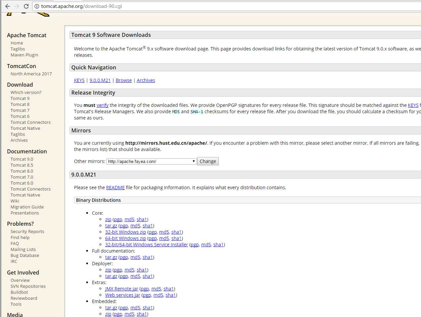
Task: Click the browser forward arrow
Action: [17, 6]
